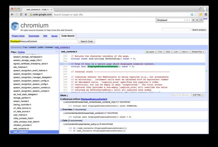Image resolution: width=218 pixels, height=147 pixels.
Task: Click the Chromium logo image
Action: point(15,26)
